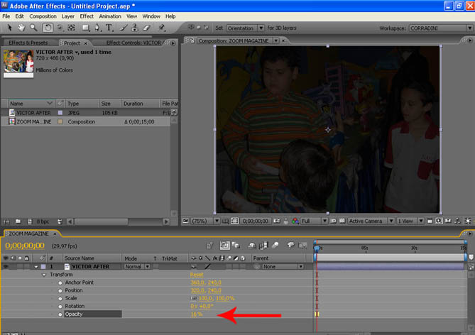Viewport: 475px width, 335px height.
Task: Pick the Eraser tool
Action: (x=147, y=28)
